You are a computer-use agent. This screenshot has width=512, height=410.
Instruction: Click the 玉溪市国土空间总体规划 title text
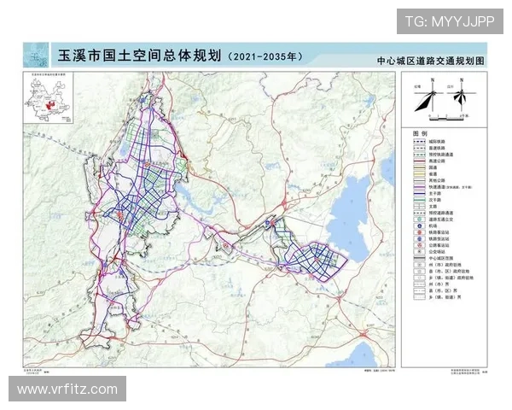click(x=137, y=57)
